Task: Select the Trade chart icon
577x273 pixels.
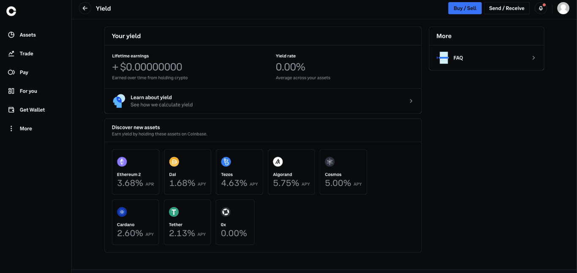Action: click(11, 54)
